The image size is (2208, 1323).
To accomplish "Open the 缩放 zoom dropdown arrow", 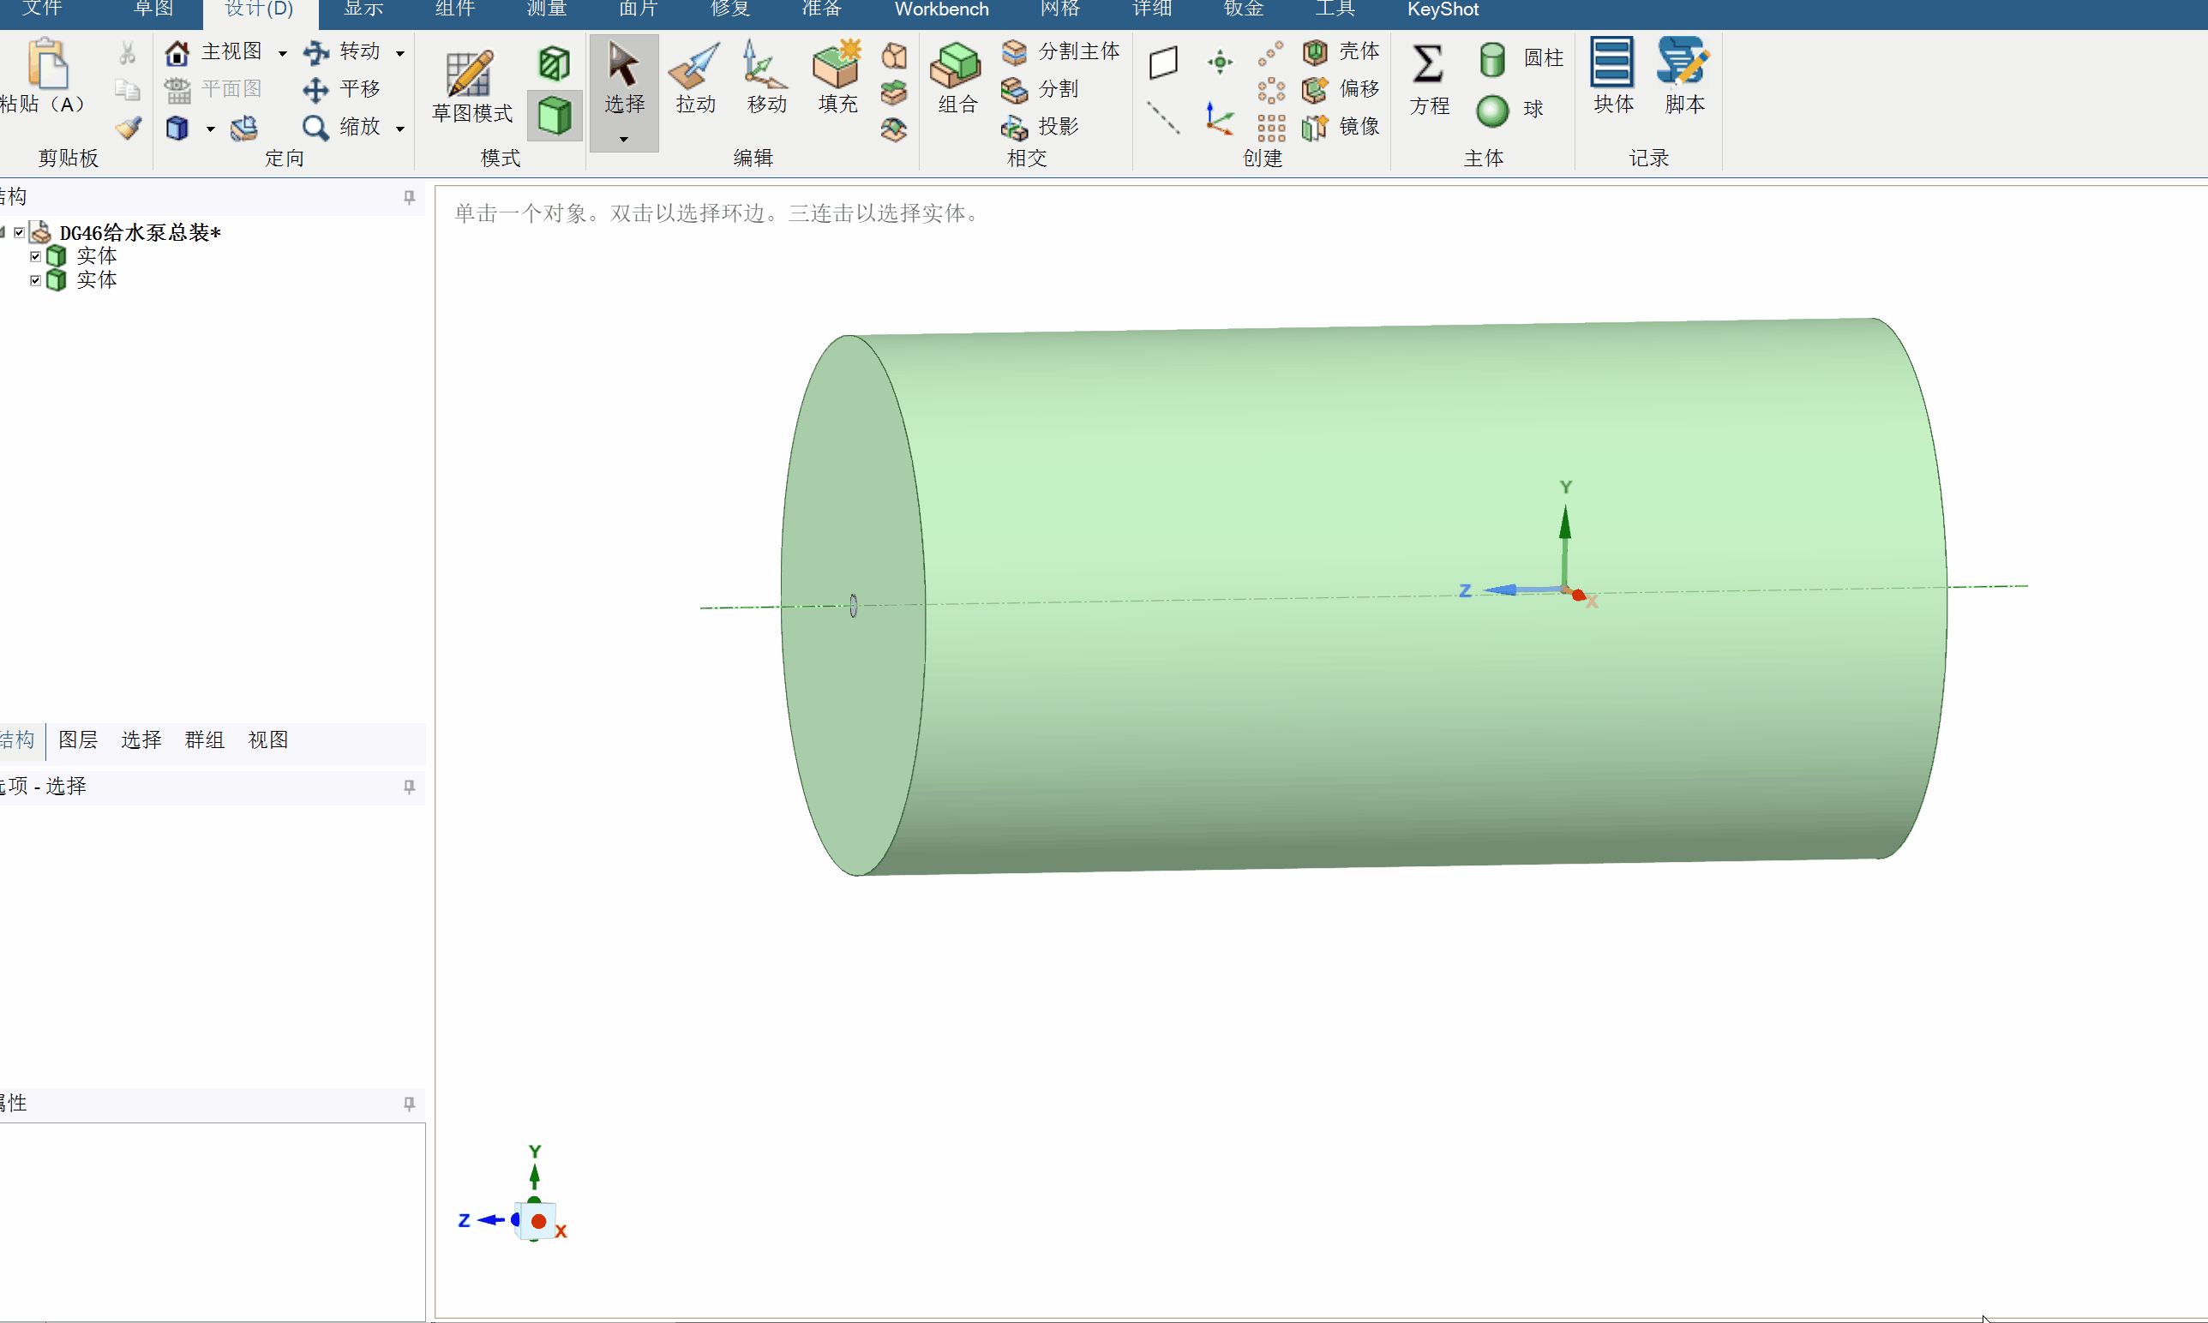I will (400, 129).
